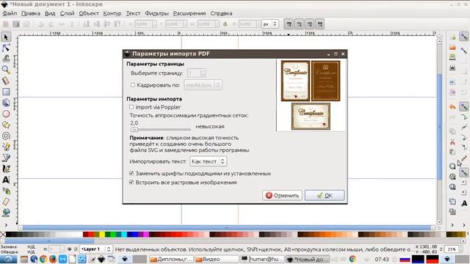Screen dimensions: 470x264
Task: Toggle Layer 1 lock icon in status bar
Action: click(76, 249)
